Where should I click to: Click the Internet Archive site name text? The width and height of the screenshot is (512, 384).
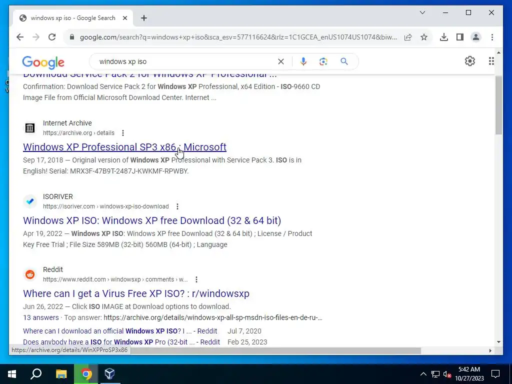[67, 123]
